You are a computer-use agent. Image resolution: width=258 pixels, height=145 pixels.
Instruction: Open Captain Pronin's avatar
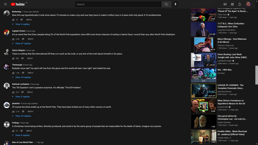pos(6,33)
